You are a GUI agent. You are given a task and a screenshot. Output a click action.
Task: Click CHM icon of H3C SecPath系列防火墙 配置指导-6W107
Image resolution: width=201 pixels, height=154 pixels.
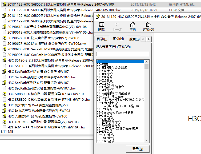(x=4, y=83)
